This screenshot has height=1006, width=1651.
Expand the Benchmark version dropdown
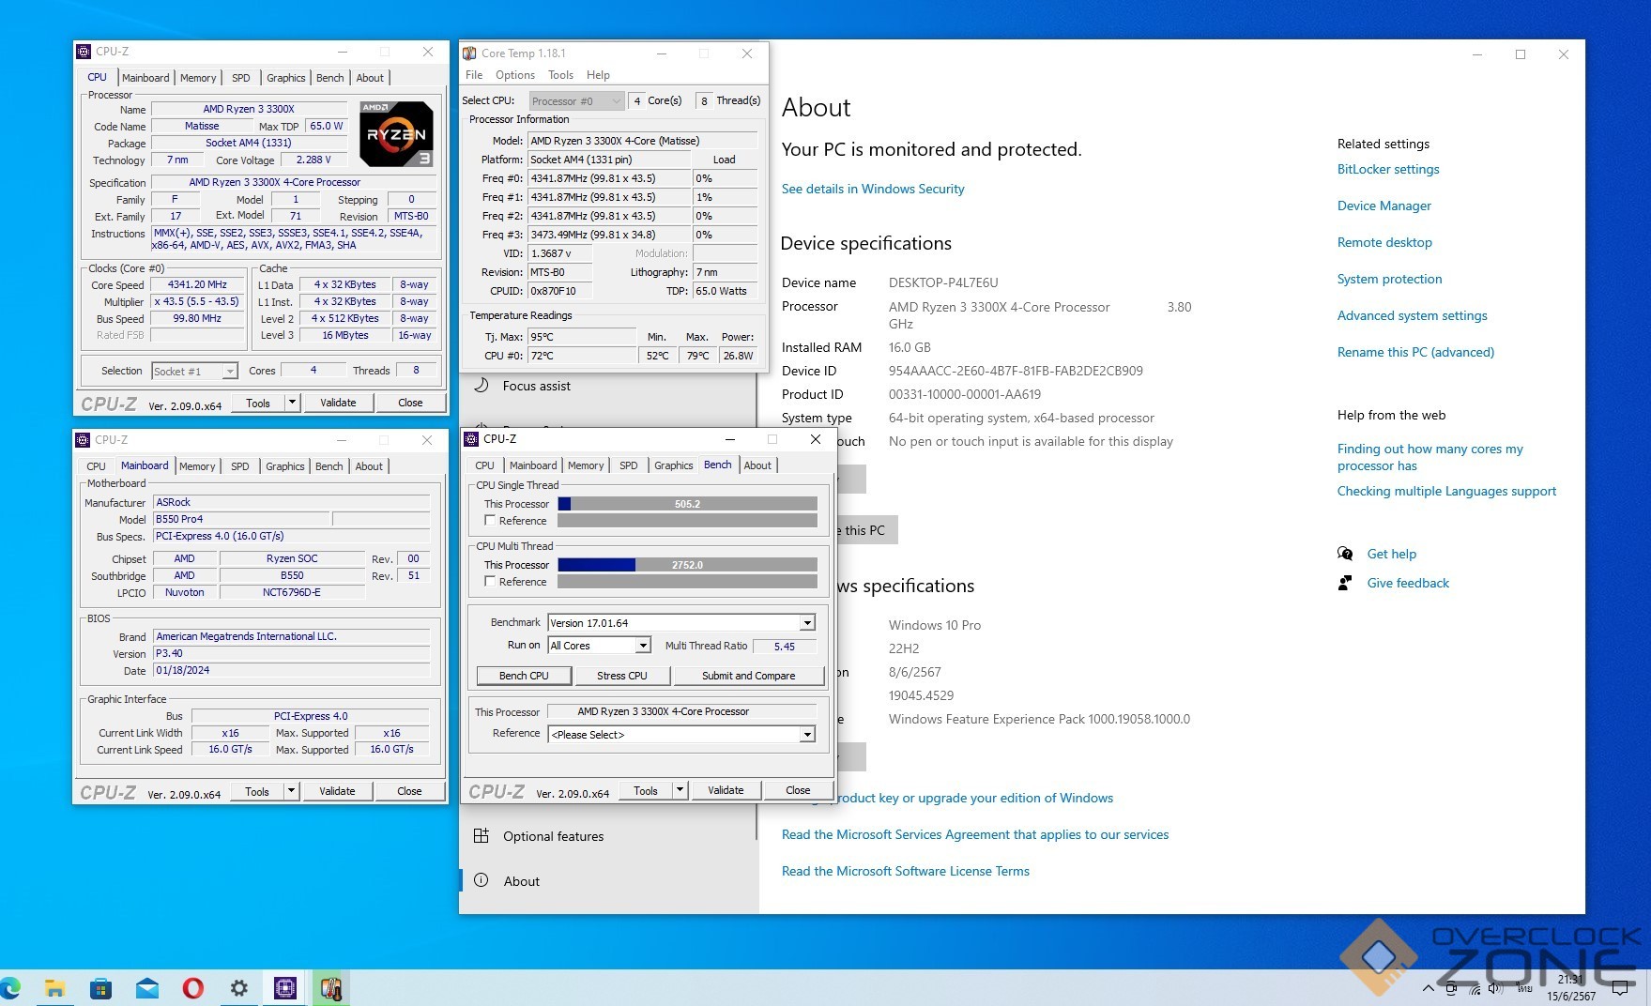[806, 623]
